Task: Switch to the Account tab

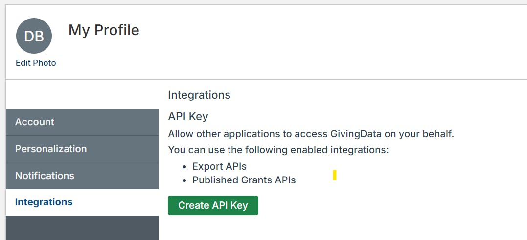Action: (82, 122)
